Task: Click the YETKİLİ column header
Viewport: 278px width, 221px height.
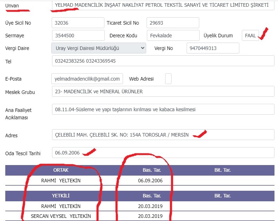Action: coord(61,196)
